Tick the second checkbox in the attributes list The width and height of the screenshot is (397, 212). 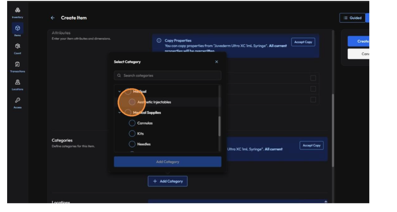coord(313,89)
